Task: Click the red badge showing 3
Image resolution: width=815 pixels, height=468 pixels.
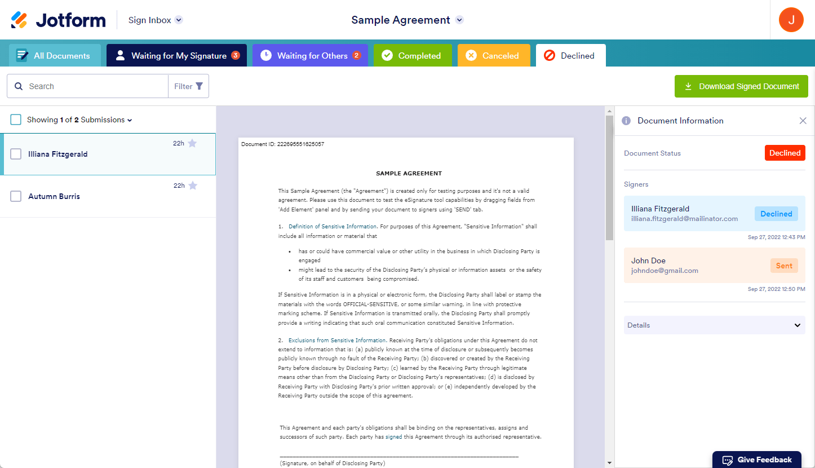Action: (236, 55)
